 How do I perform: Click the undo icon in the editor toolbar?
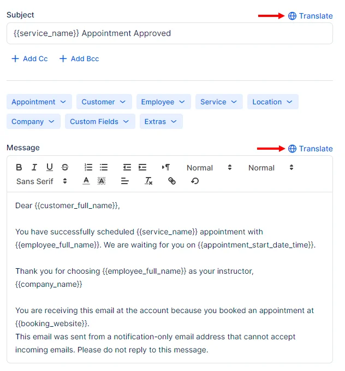[x=195, y=181]
